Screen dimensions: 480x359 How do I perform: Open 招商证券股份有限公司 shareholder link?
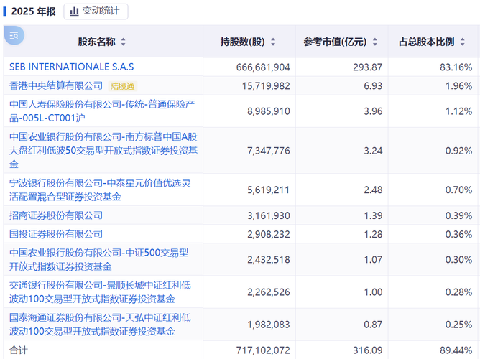point(56,215)
